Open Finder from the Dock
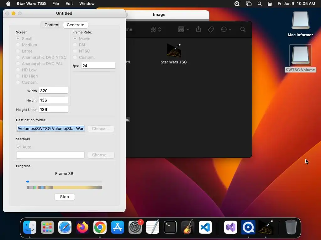The height and width of the screenshot is (240, 321). click(30, 227)
